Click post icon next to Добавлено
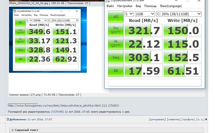This screenshot has width=215, height=133. 8,119
